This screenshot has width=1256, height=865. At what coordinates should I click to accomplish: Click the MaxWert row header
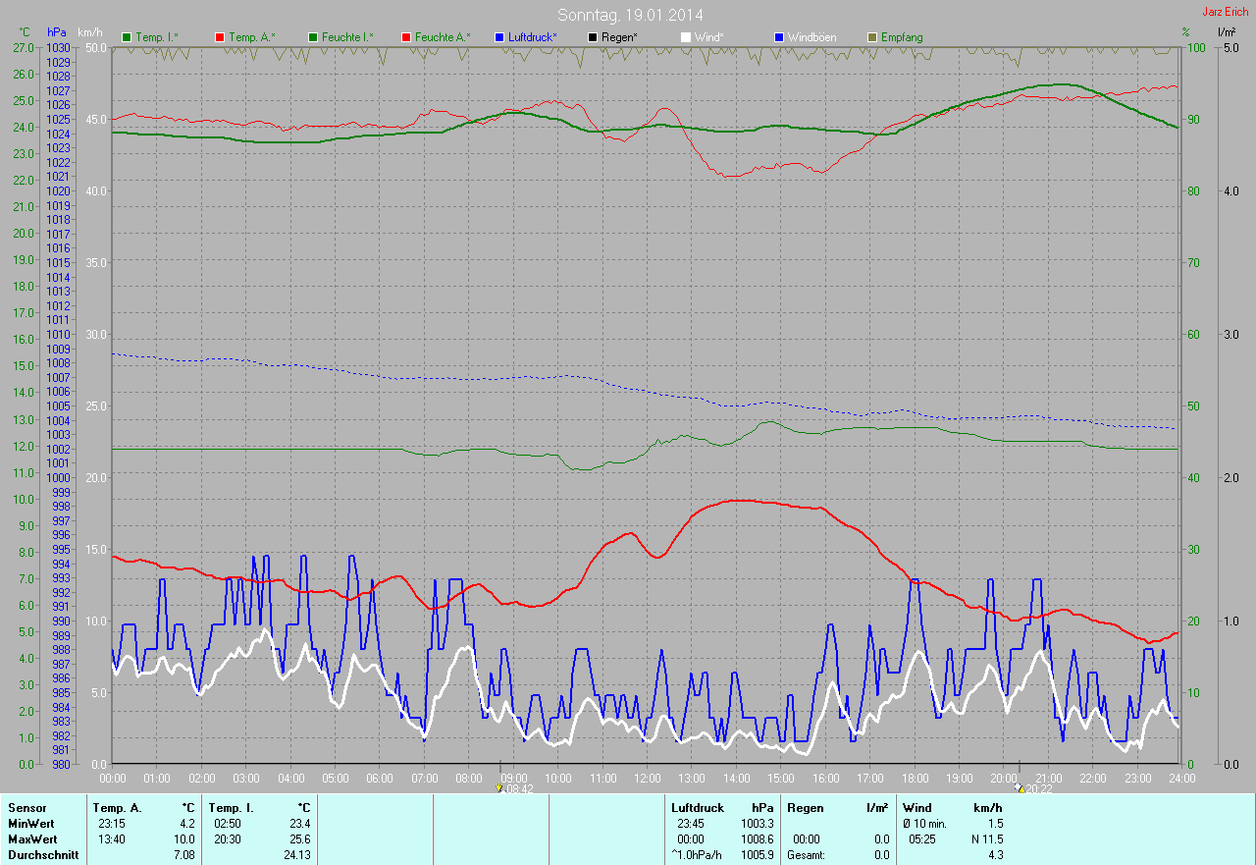tap(33, 839)
